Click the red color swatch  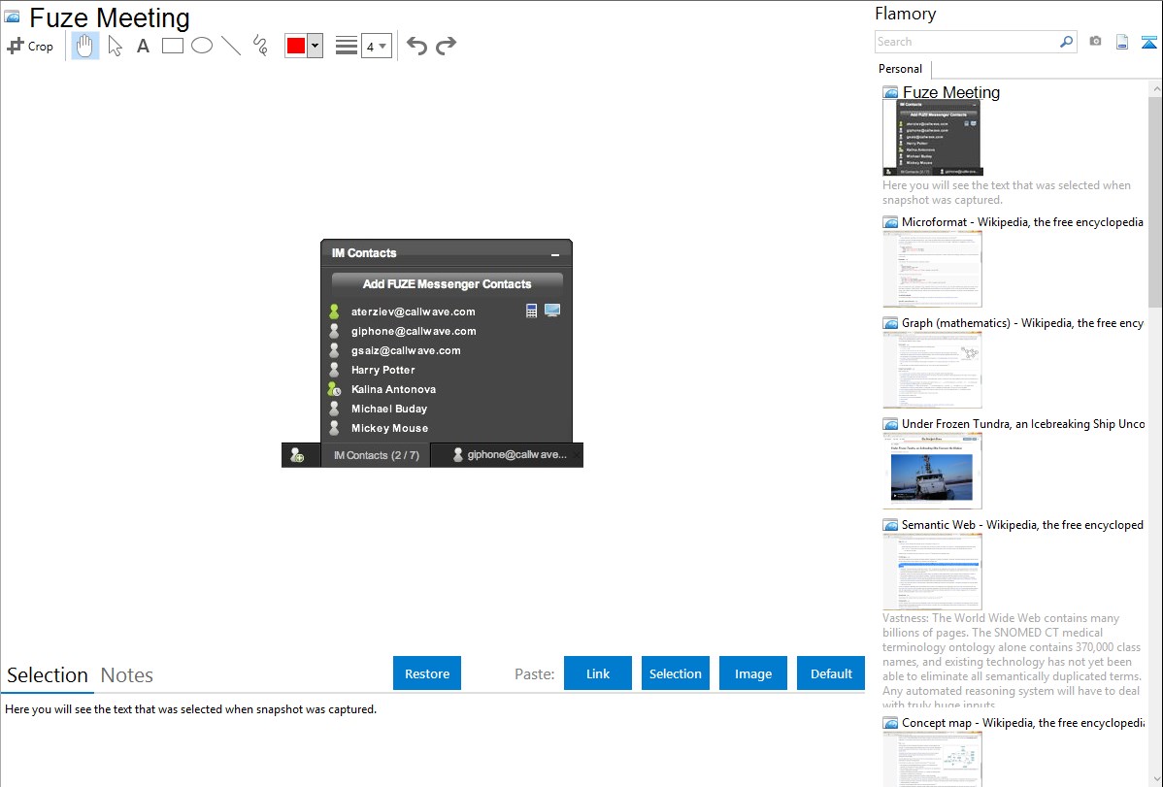click(x=296, y=46)
